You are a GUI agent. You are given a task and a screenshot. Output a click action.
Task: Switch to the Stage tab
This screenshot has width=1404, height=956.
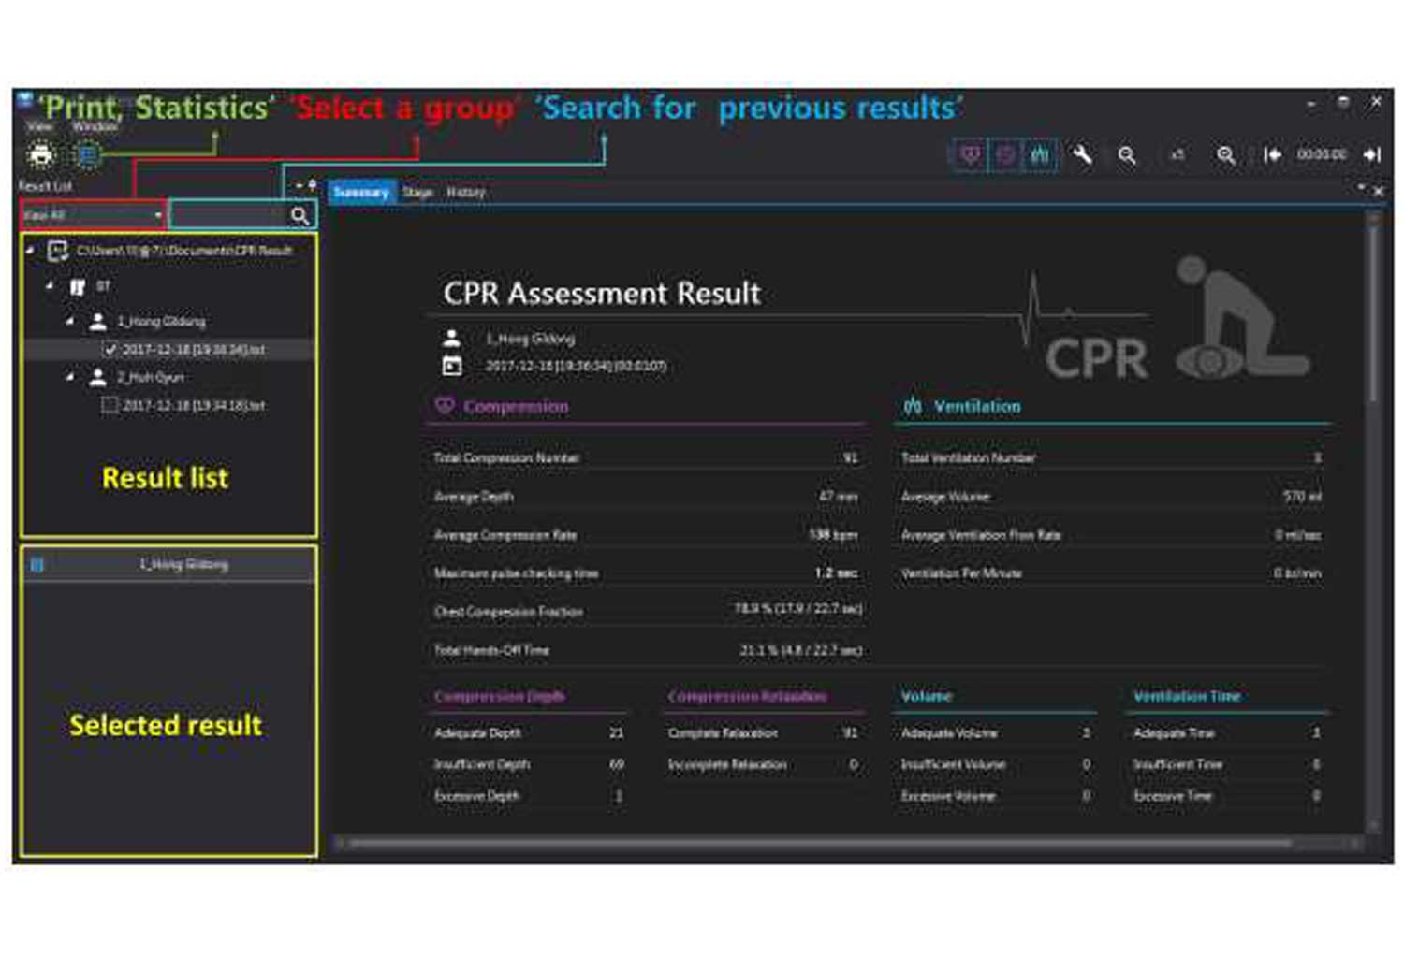tap(418, 193)
